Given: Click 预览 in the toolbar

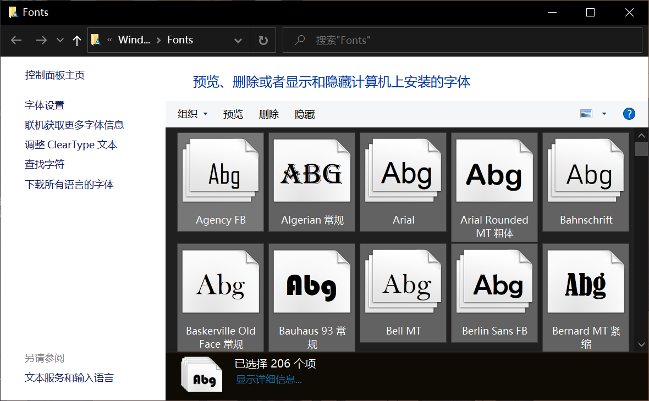Looking at the screenshot, I should [x=233, y=114].
